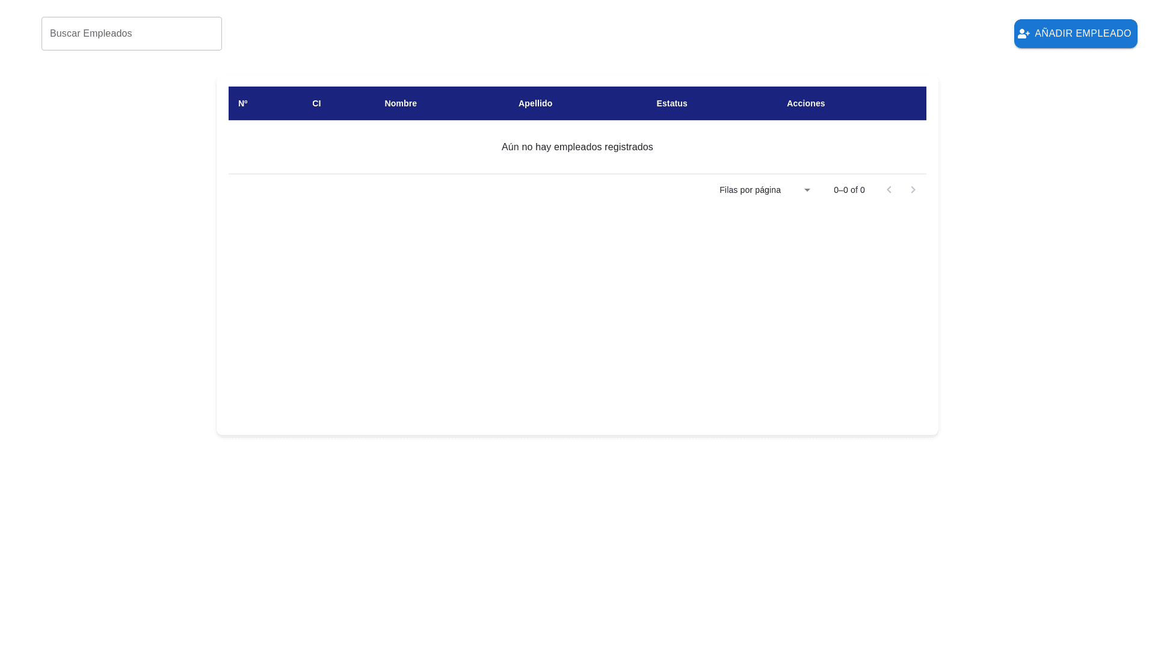Click the Estatus column header

[x=671, y=103]
